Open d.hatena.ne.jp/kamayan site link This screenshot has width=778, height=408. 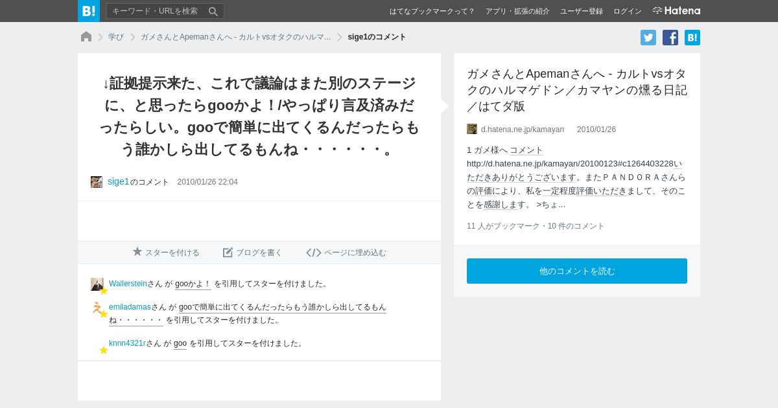[x=523, y=130]
